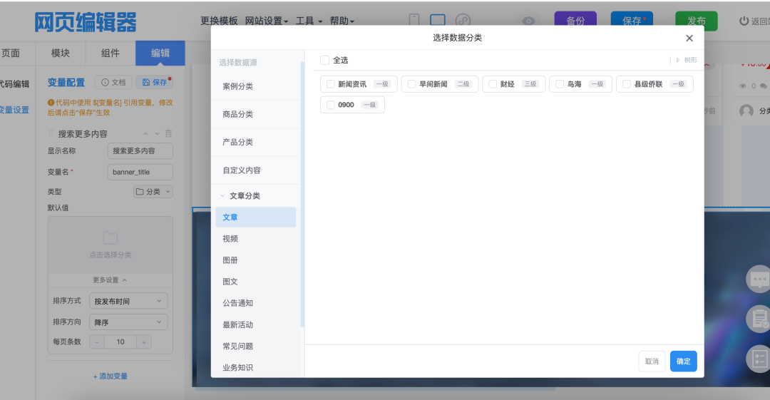The height and width of the screenshot is (400, 770).
Task: Move variable down with arrow icon
Action: [157, 133]
